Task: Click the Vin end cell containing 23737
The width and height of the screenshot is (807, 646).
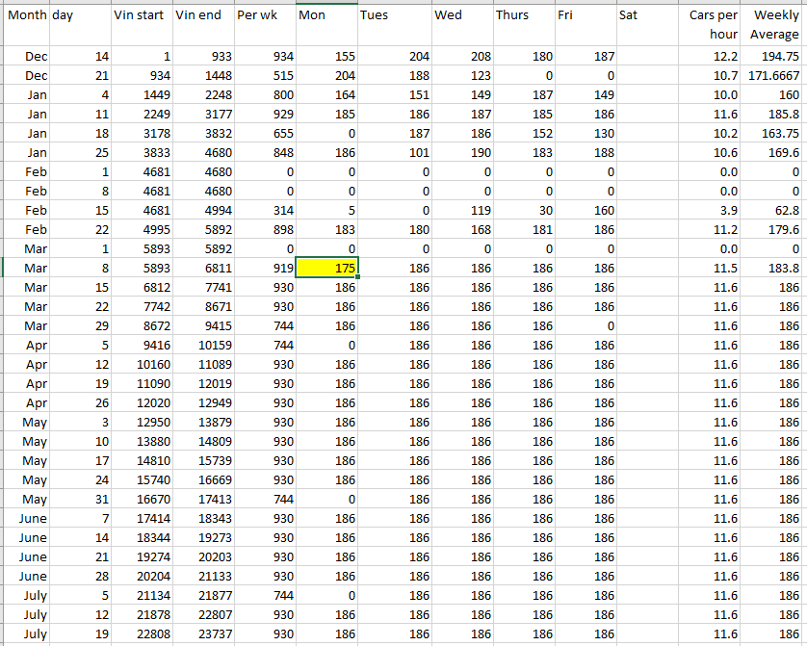Action: [202, 634]
